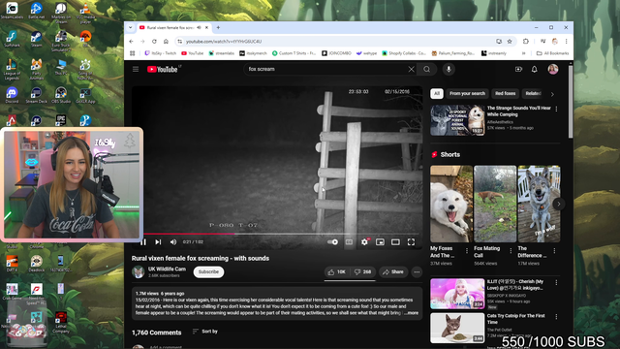Click the Chrome address bar URL

[x=224, y=41]
